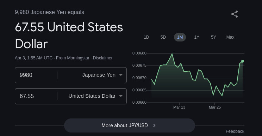262x136 pixels.
Task: Focus the 9980 yen amount field
Action: (x=36, y=75)
